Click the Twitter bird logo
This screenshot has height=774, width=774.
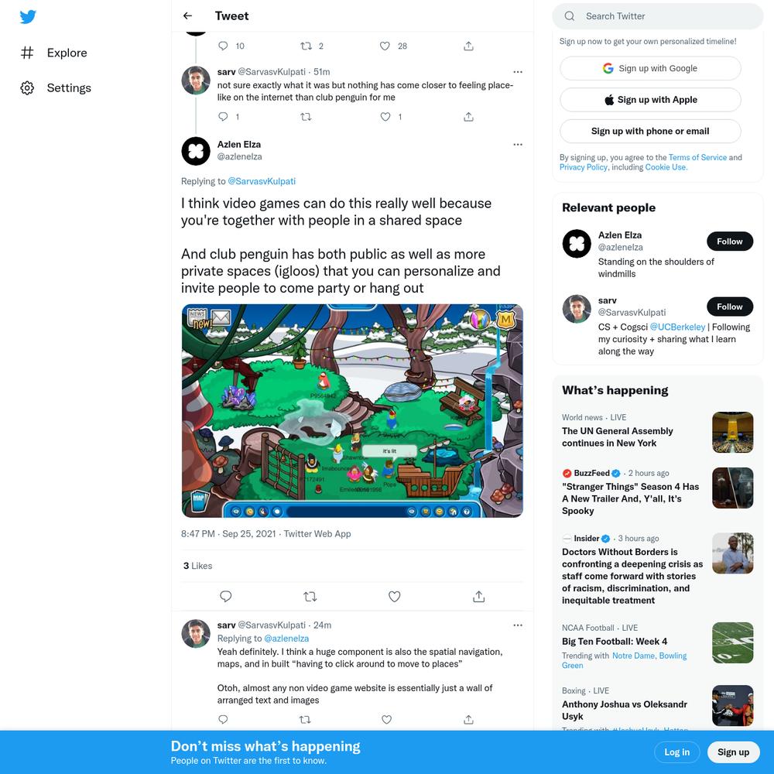tap(28, 17)
